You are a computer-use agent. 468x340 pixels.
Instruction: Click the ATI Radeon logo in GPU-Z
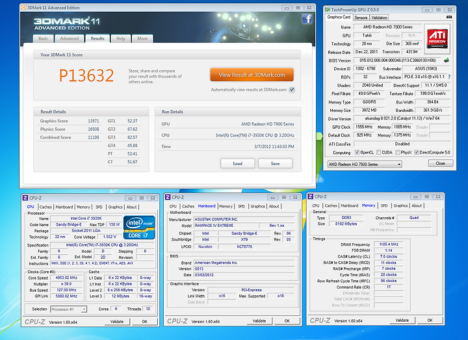click(437, 38)
